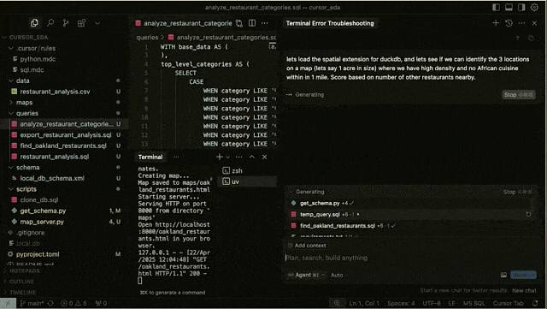Open editor more actions menu
The width and height of the screenshot is (547, 309).
[265, 23]
